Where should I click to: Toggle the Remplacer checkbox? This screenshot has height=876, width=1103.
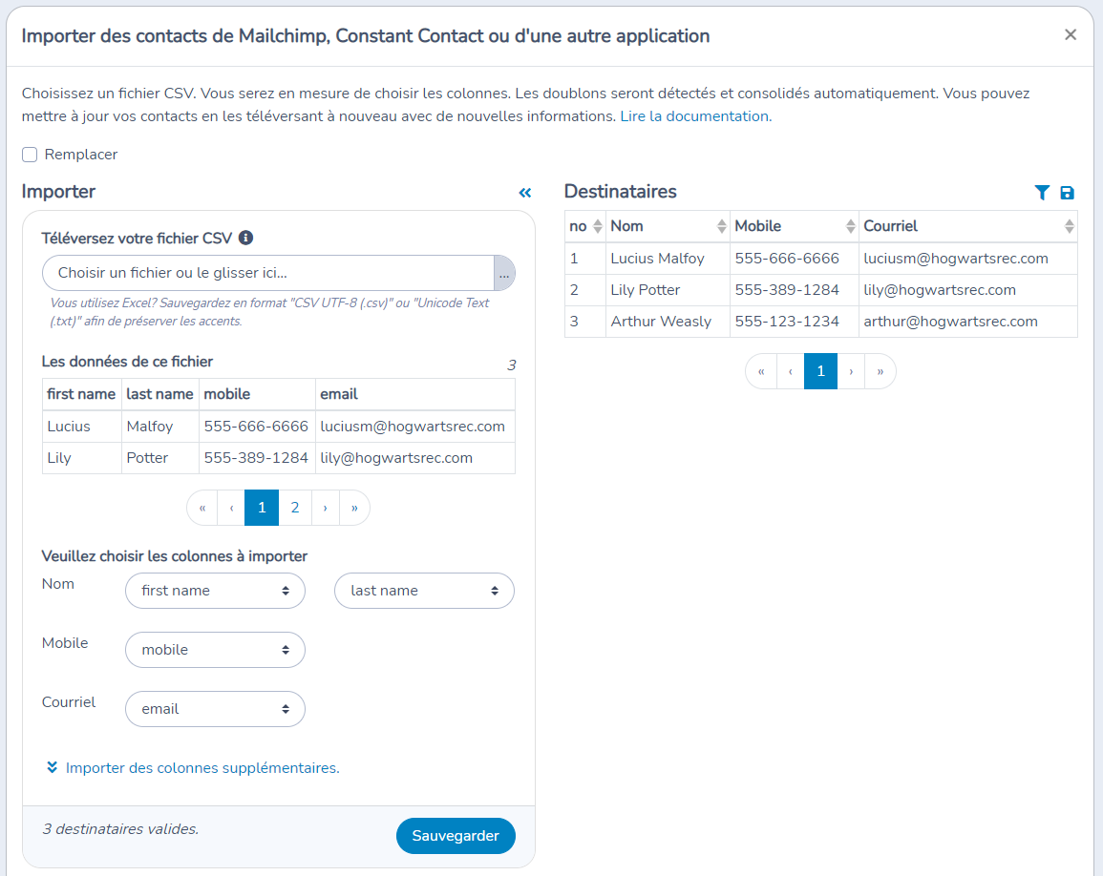coord(30,155)
